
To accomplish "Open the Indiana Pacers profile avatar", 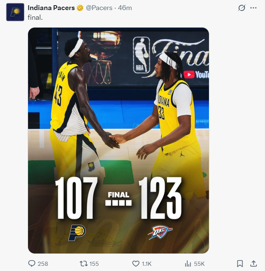I will click(x=15, y=12).
